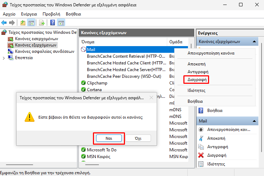Choose Απενεργοποίηση κανόνα in the context menu
The image size is (264, 176).
pyautogui.click(x=211, y=53)
